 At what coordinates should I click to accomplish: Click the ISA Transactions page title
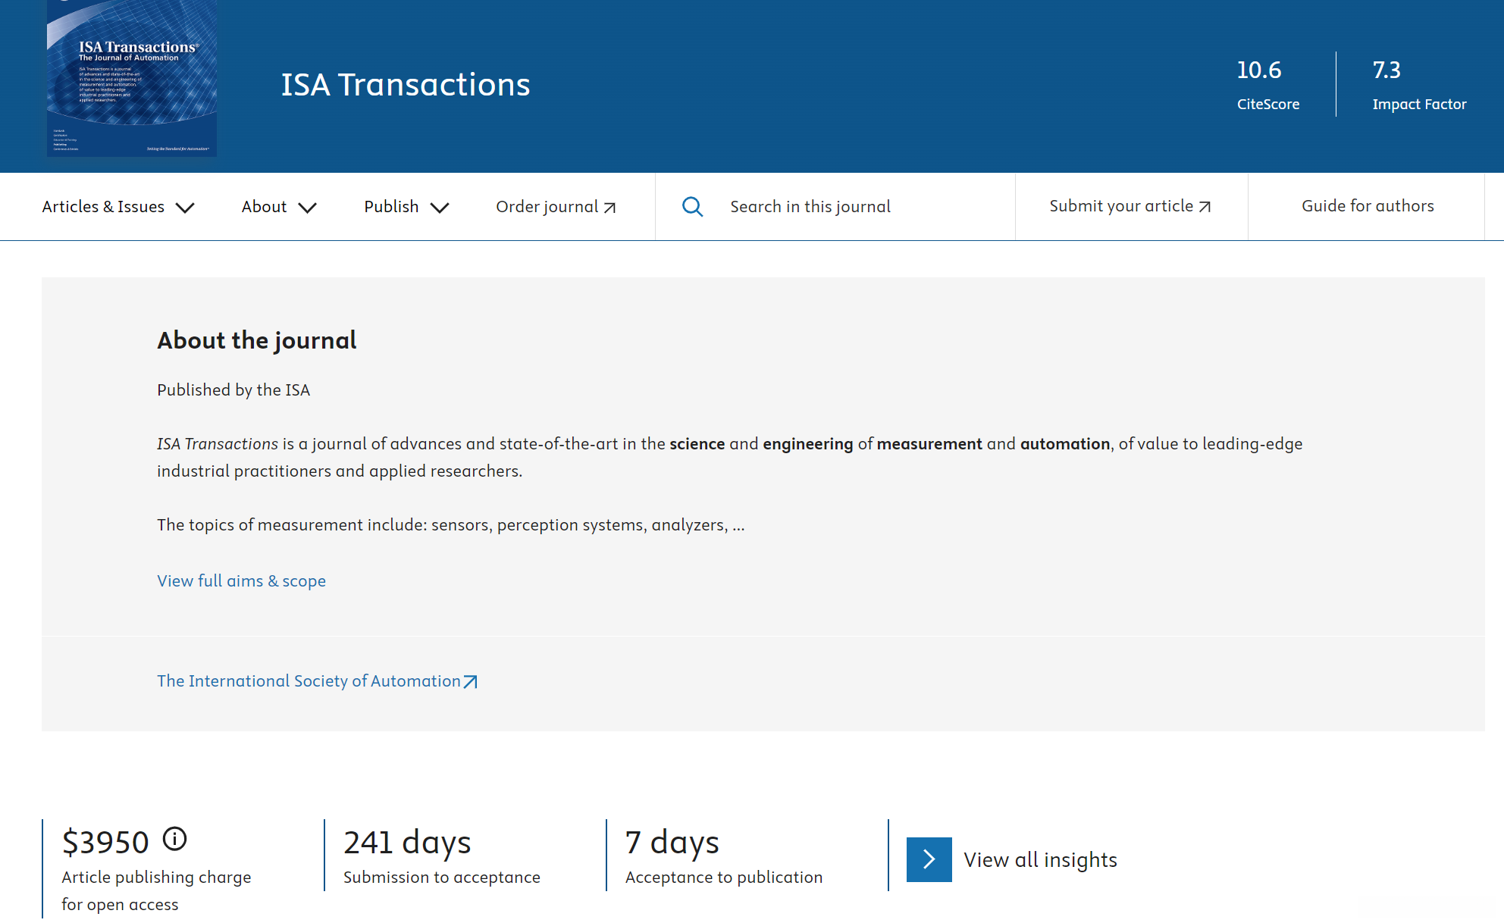pos(406,84)
